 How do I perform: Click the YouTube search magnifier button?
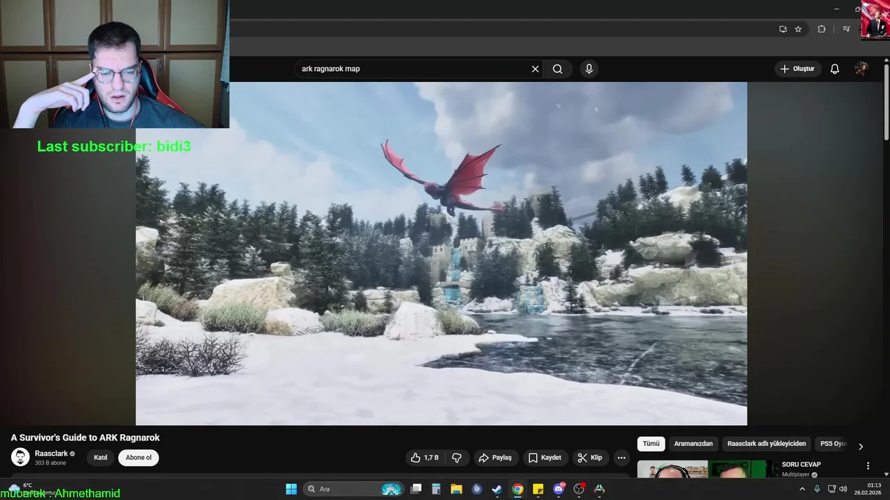pos(558,69)
